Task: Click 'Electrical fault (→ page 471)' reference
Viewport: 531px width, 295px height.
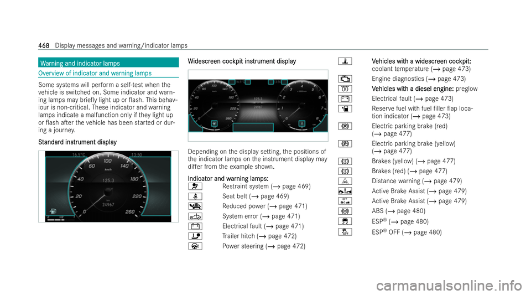Action: 263,226
